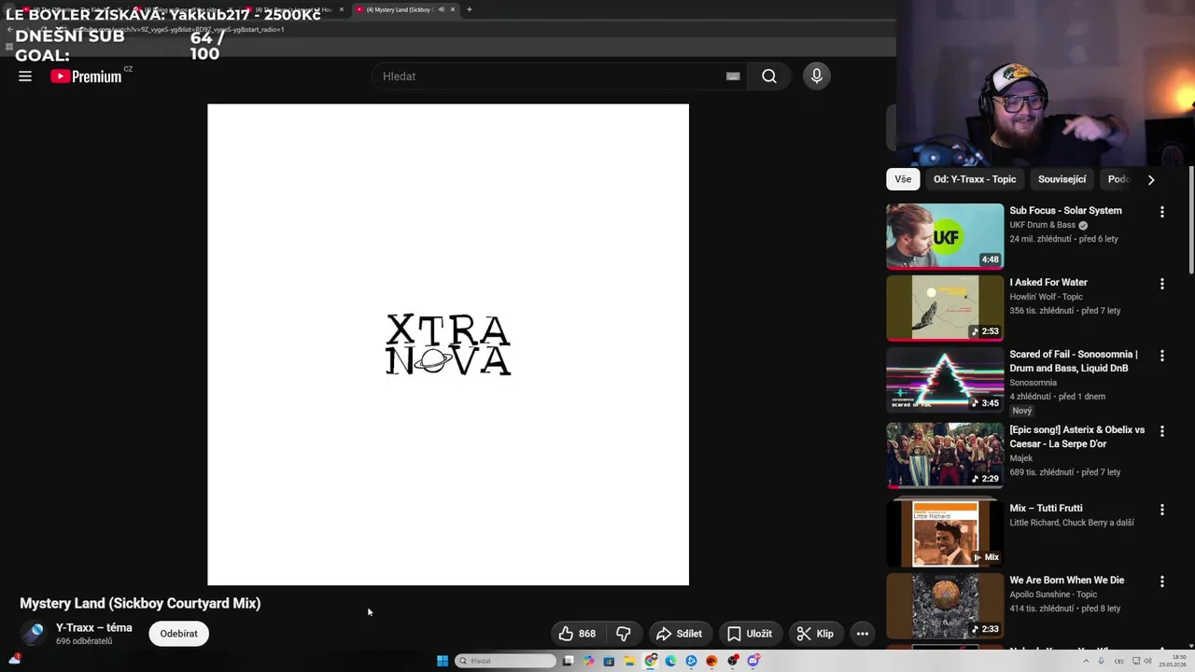
Task: Dislike the Mystery Land video
Action: pos(623,634)
